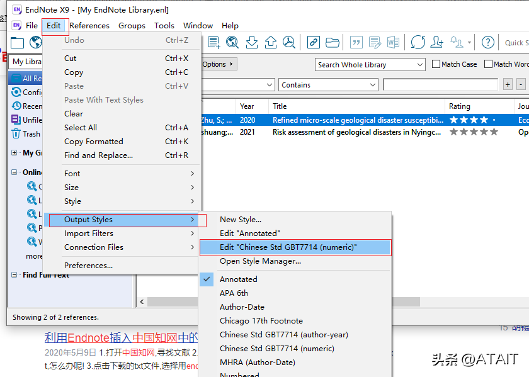The image size is (529, 377).
Task: Open the Search Whole Library dropdown
Action: click(370, 65)
